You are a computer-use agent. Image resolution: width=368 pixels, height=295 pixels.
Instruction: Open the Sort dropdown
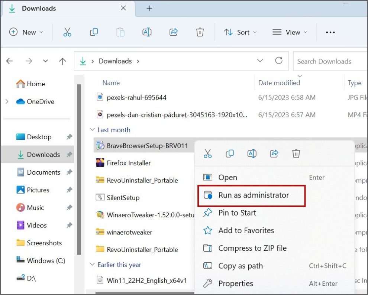(240, 32)
